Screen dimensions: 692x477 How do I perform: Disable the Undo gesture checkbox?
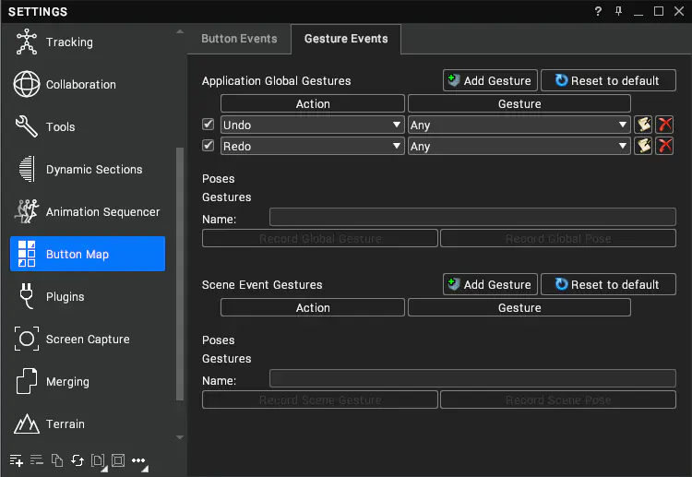coord(208,125)
